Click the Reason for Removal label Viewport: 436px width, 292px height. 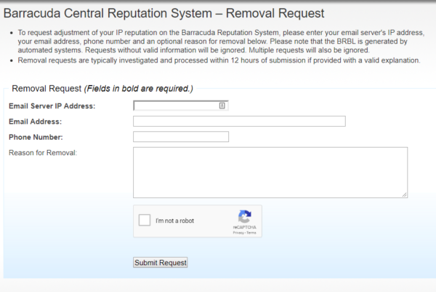coord(43,153)
